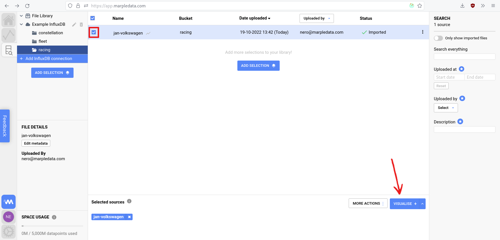500x240 pixels.
Task: Open the browser hamburger menu
Action: 493,6
